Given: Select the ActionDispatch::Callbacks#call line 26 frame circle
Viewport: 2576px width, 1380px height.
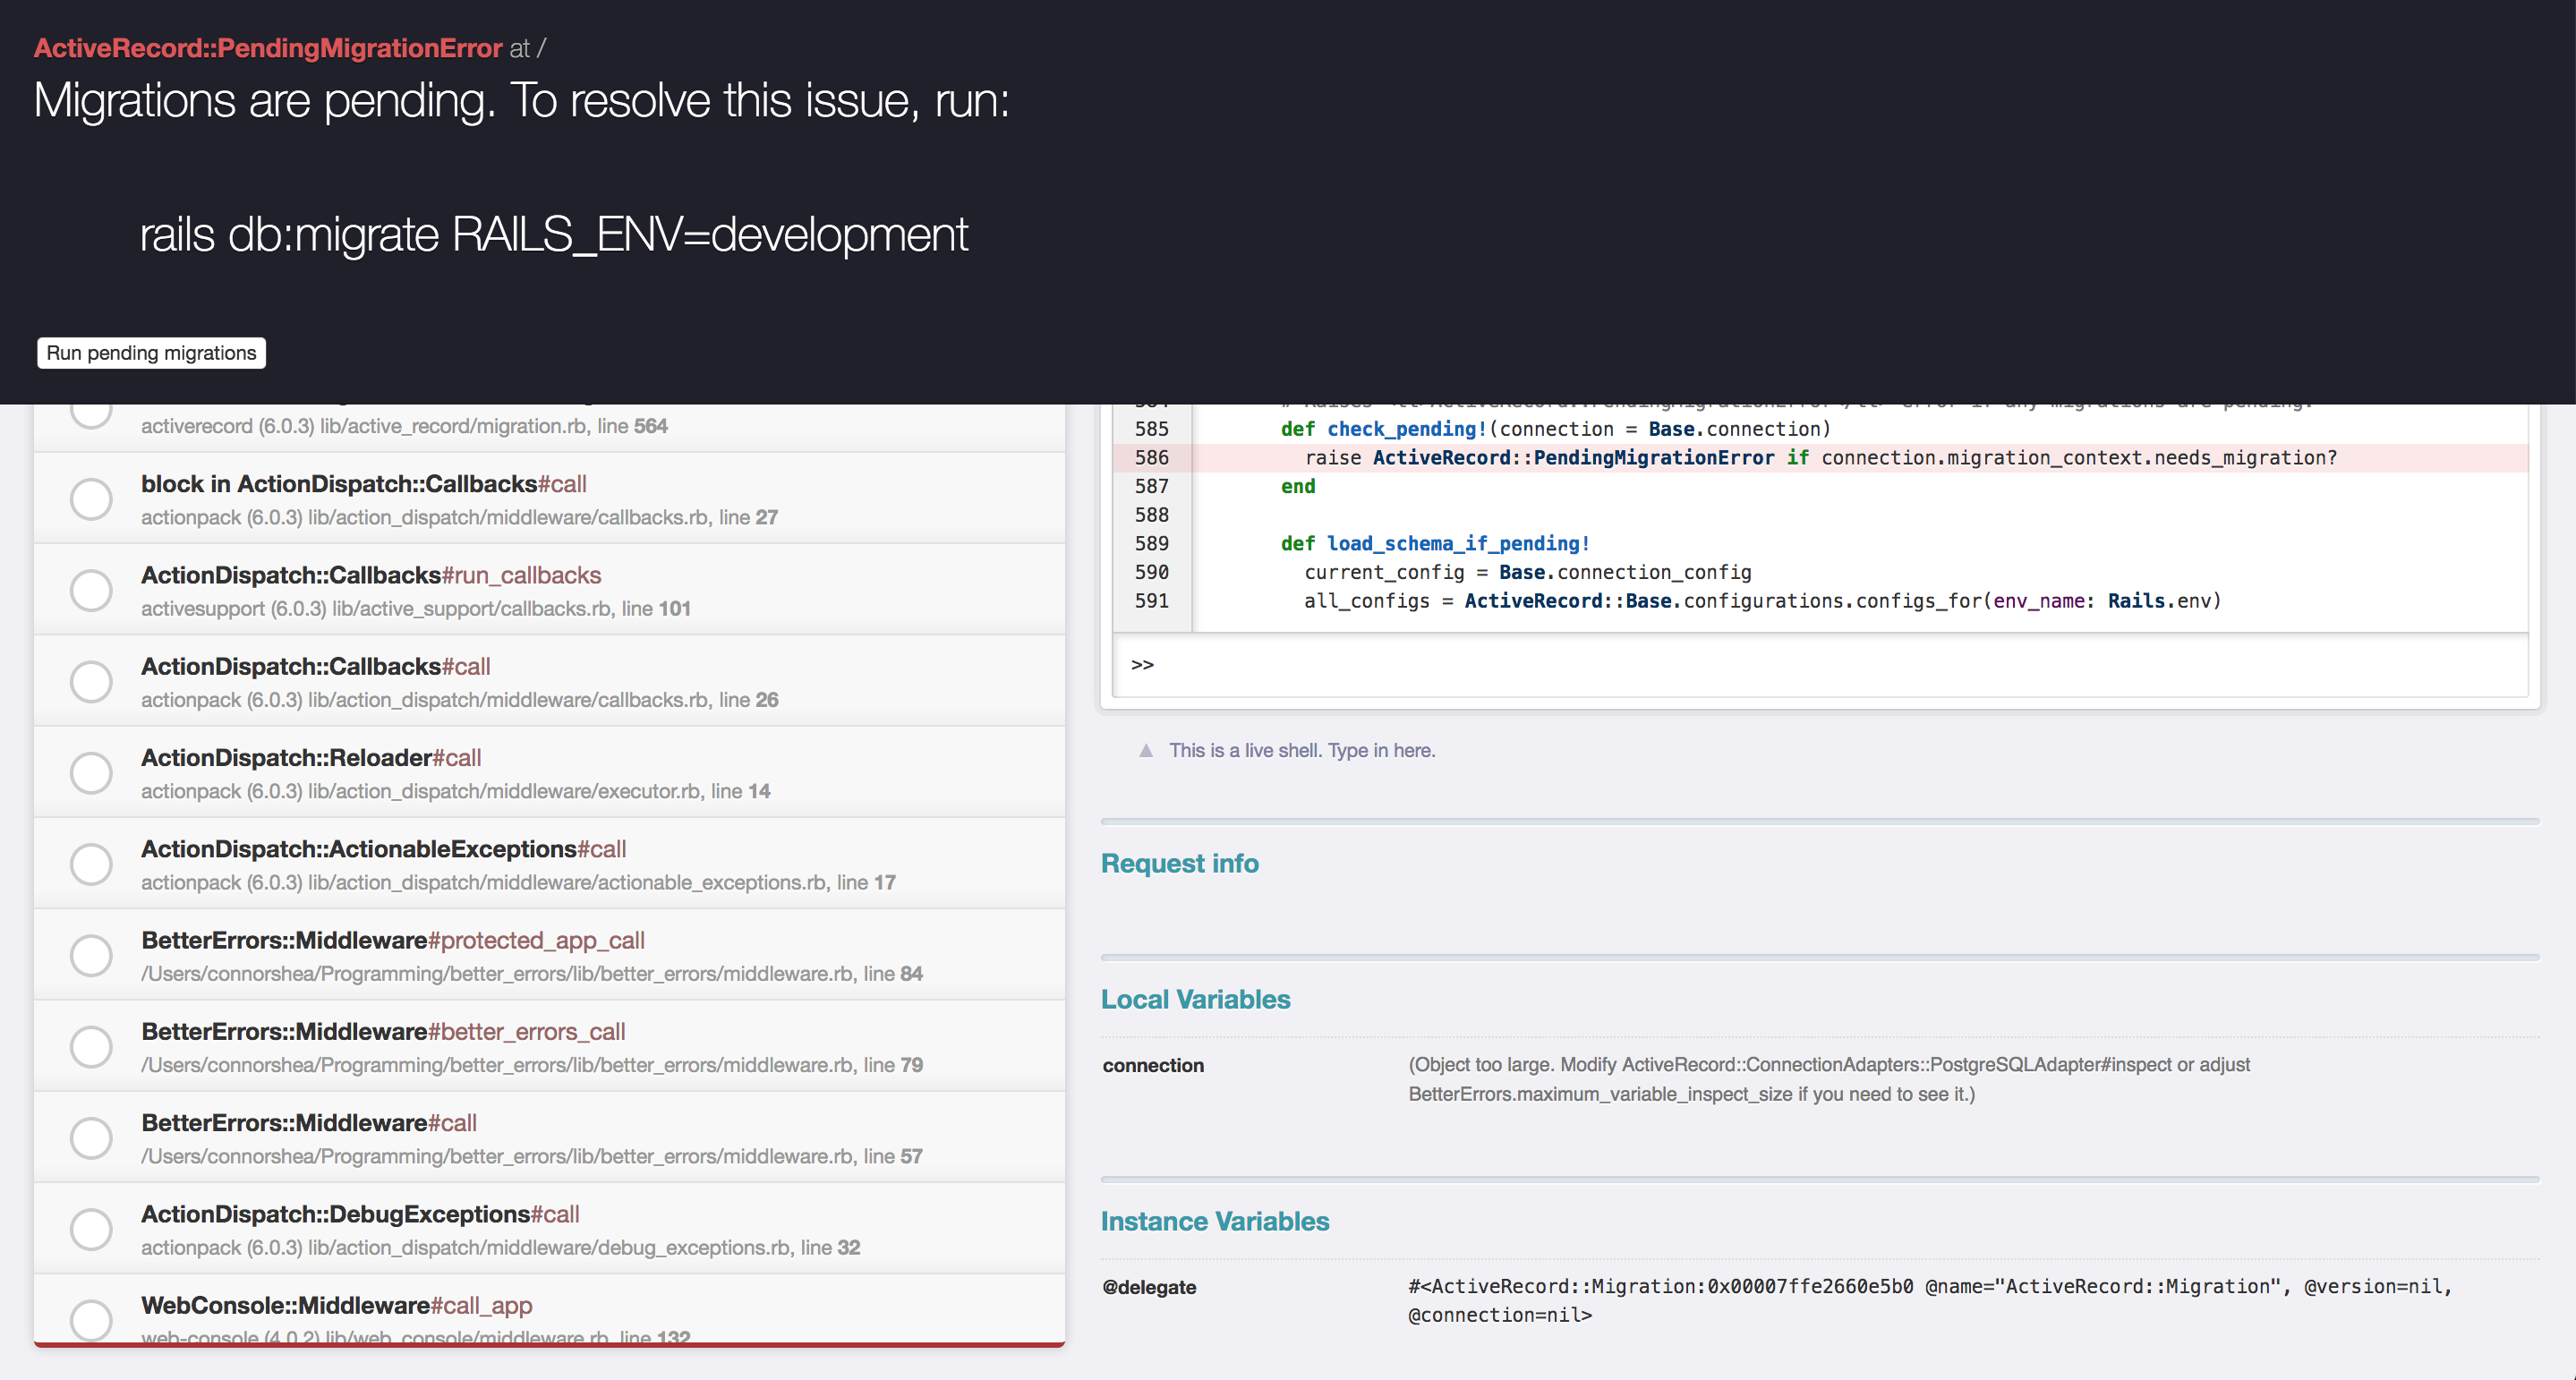Looking at the screenshot, I should [x=91, y=681].
